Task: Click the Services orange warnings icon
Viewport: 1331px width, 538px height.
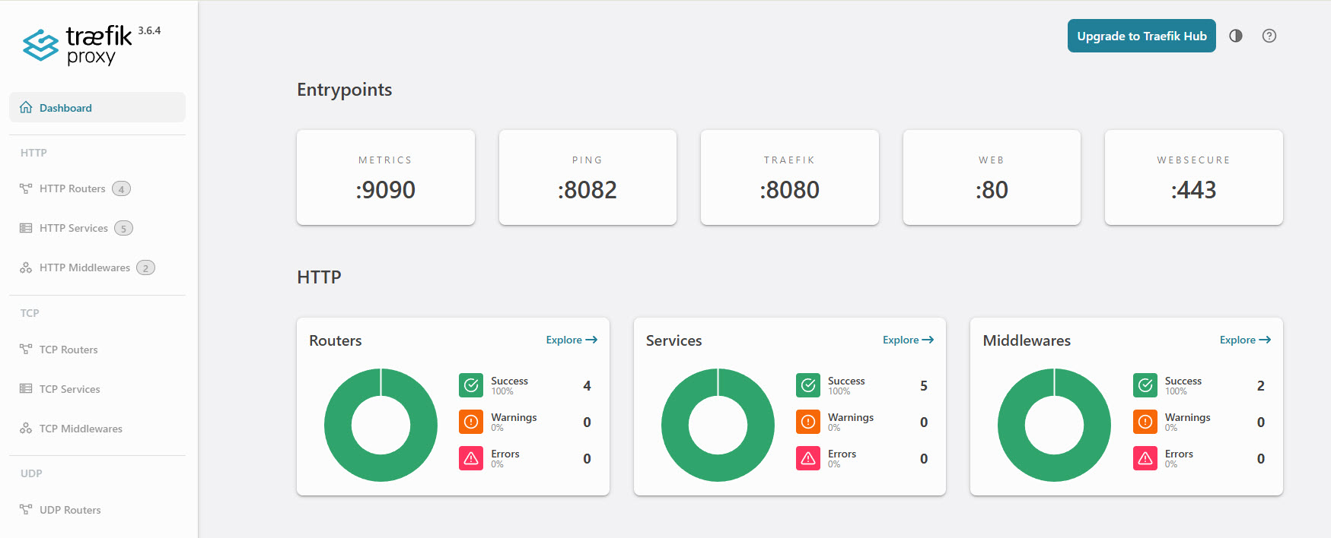Action: [808, 422]
